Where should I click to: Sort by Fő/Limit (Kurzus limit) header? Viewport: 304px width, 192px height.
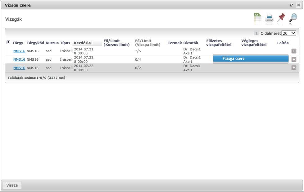(116, 43)
